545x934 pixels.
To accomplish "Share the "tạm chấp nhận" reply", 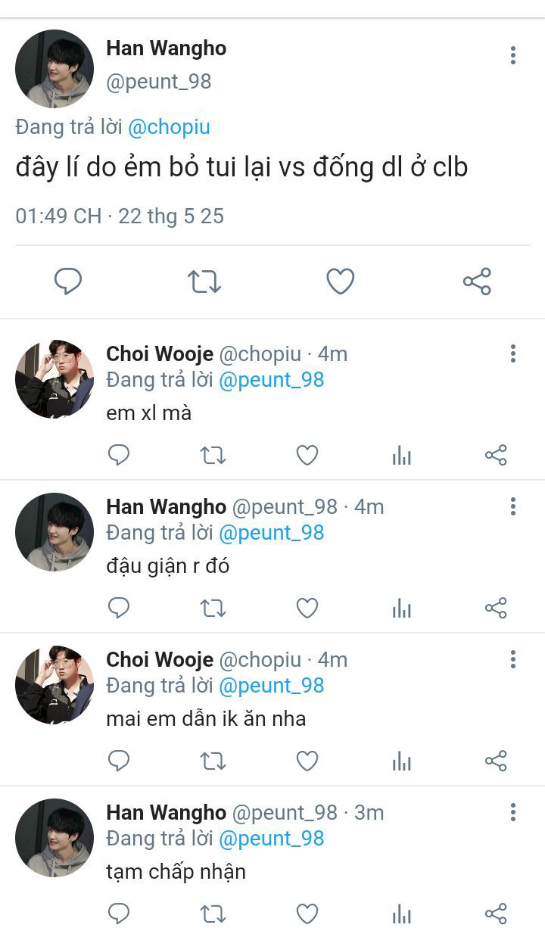I will 496,914.
